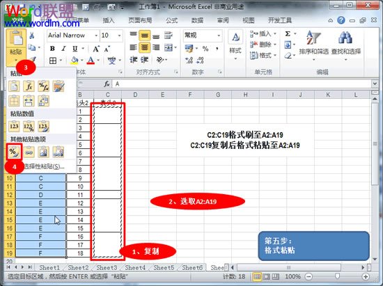Toggle Bold formatting

pyautogui.click(x=52, y=48)
